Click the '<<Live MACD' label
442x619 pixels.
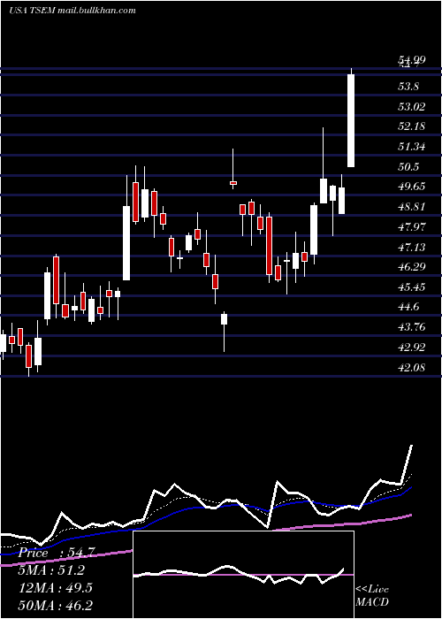click(372, 595)
